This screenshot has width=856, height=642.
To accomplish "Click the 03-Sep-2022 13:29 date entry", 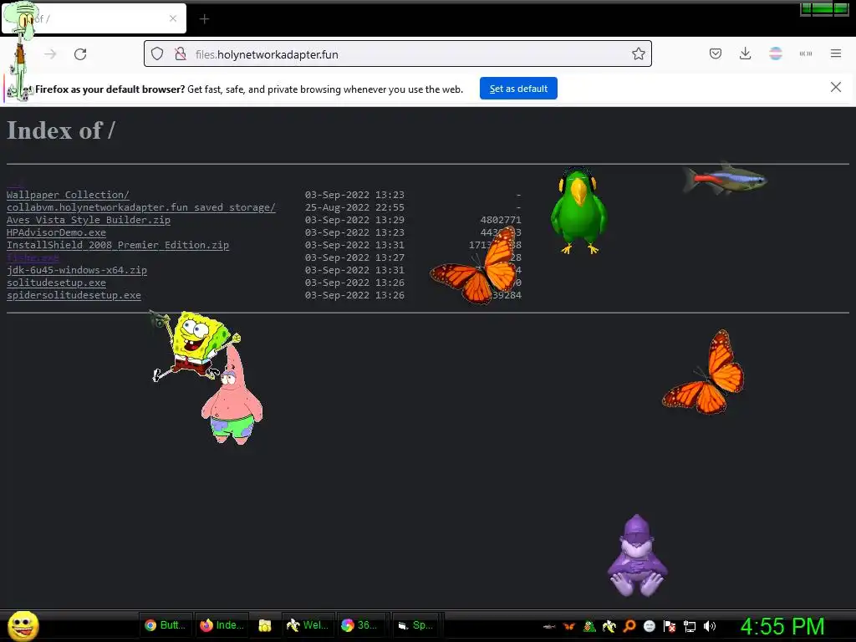I will pos(354,220).
